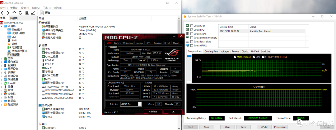Viewport: 336px width, 130px height.
Task: Click the Stop button in Stability Test
Action: [207, 127]
